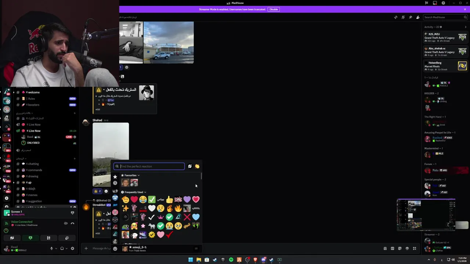This screenshot has height=264, width=470.
Task: React with the red heart emoji
Action: coord(134,199)
